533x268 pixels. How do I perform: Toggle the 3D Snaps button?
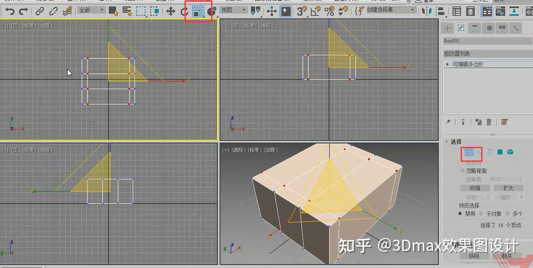point(302,11)
